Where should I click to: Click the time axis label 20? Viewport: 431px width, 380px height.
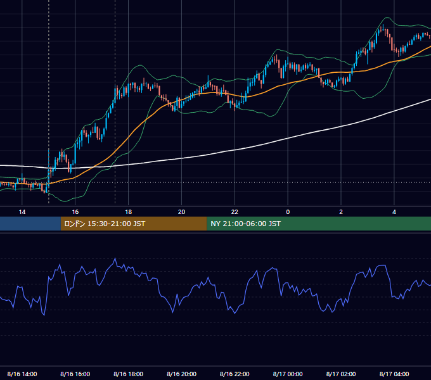[x=181, y=212]
